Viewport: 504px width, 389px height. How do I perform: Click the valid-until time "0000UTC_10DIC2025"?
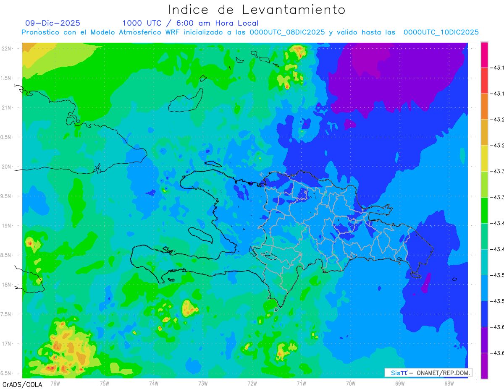441,32
